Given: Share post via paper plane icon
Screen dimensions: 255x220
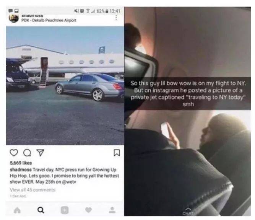Looking at the screenshot, I should click(x=40, y=153).
